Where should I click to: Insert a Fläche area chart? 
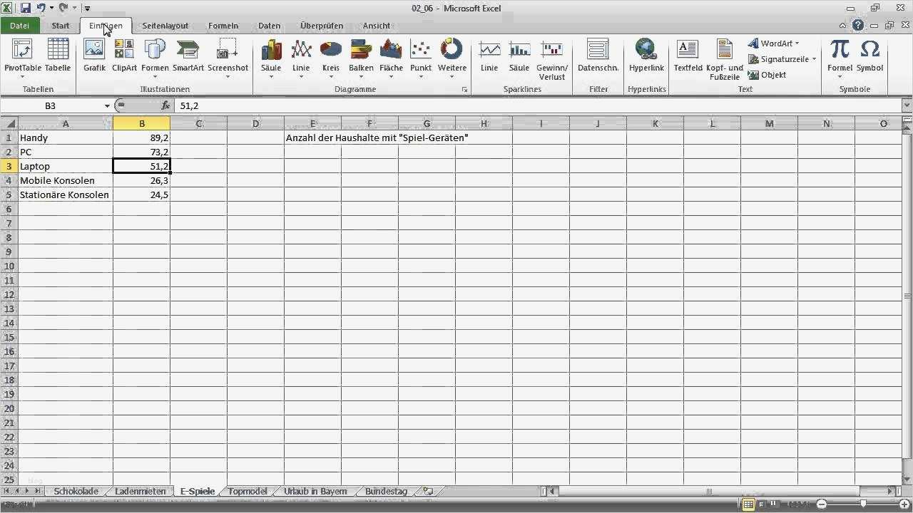coord(391,57)
